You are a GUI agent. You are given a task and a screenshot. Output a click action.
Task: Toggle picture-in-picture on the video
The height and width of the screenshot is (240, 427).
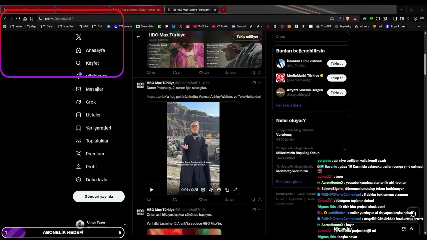click(x=227, y=190)
